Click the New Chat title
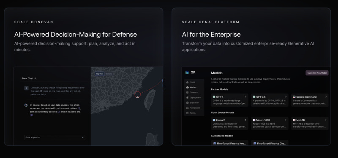This screenshot has width=338, height=158. coord(27,78)
